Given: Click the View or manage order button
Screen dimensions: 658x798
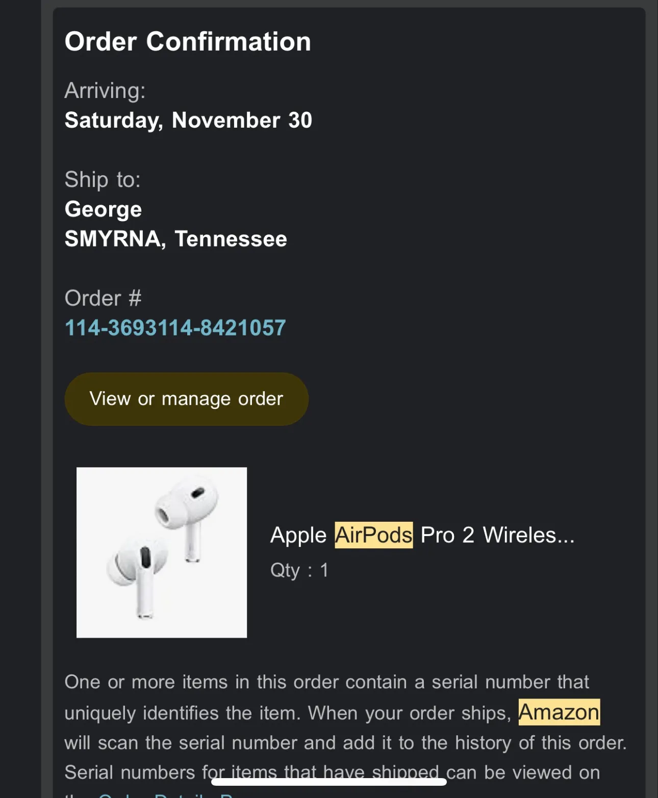Looking at the screenshot, I should click(186, 399).
